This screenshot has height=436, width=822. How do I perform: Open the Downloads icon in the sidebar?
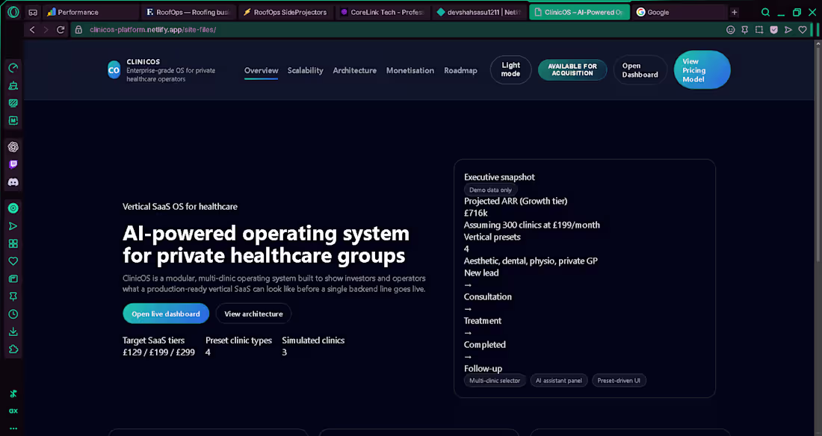point(13,331)
